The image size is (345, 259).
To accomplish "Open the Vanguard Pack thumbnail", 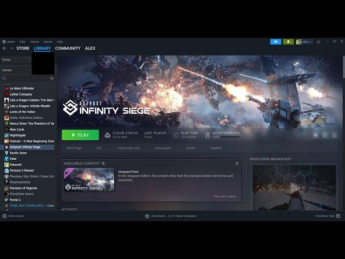I will click(89, 180).
